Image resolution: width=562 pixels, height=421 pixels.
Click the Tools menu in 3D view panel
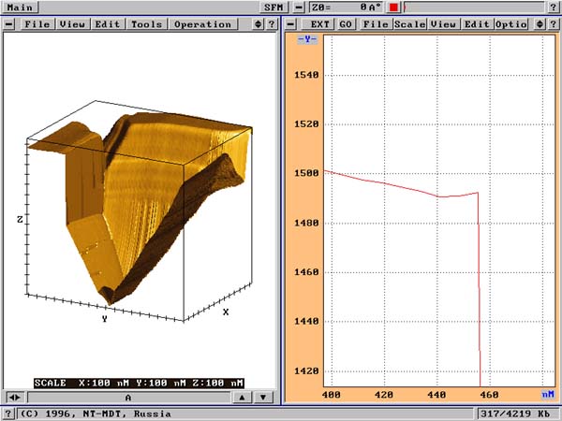146,23
